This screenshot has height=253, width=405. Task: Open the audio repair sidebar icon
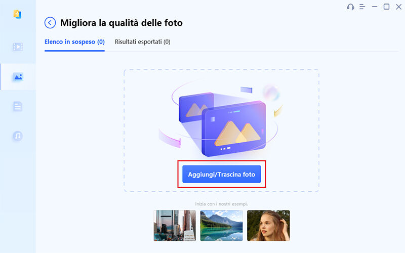[18, 136]
